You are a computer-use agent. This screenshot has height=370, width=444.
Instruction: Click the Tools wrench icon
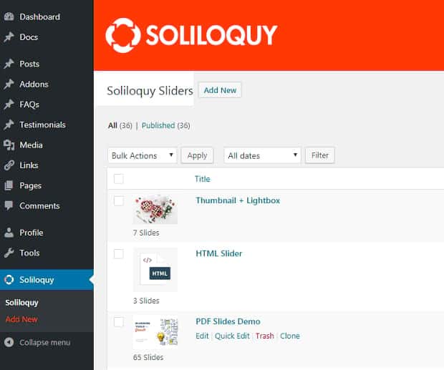(x=9, y=253)
